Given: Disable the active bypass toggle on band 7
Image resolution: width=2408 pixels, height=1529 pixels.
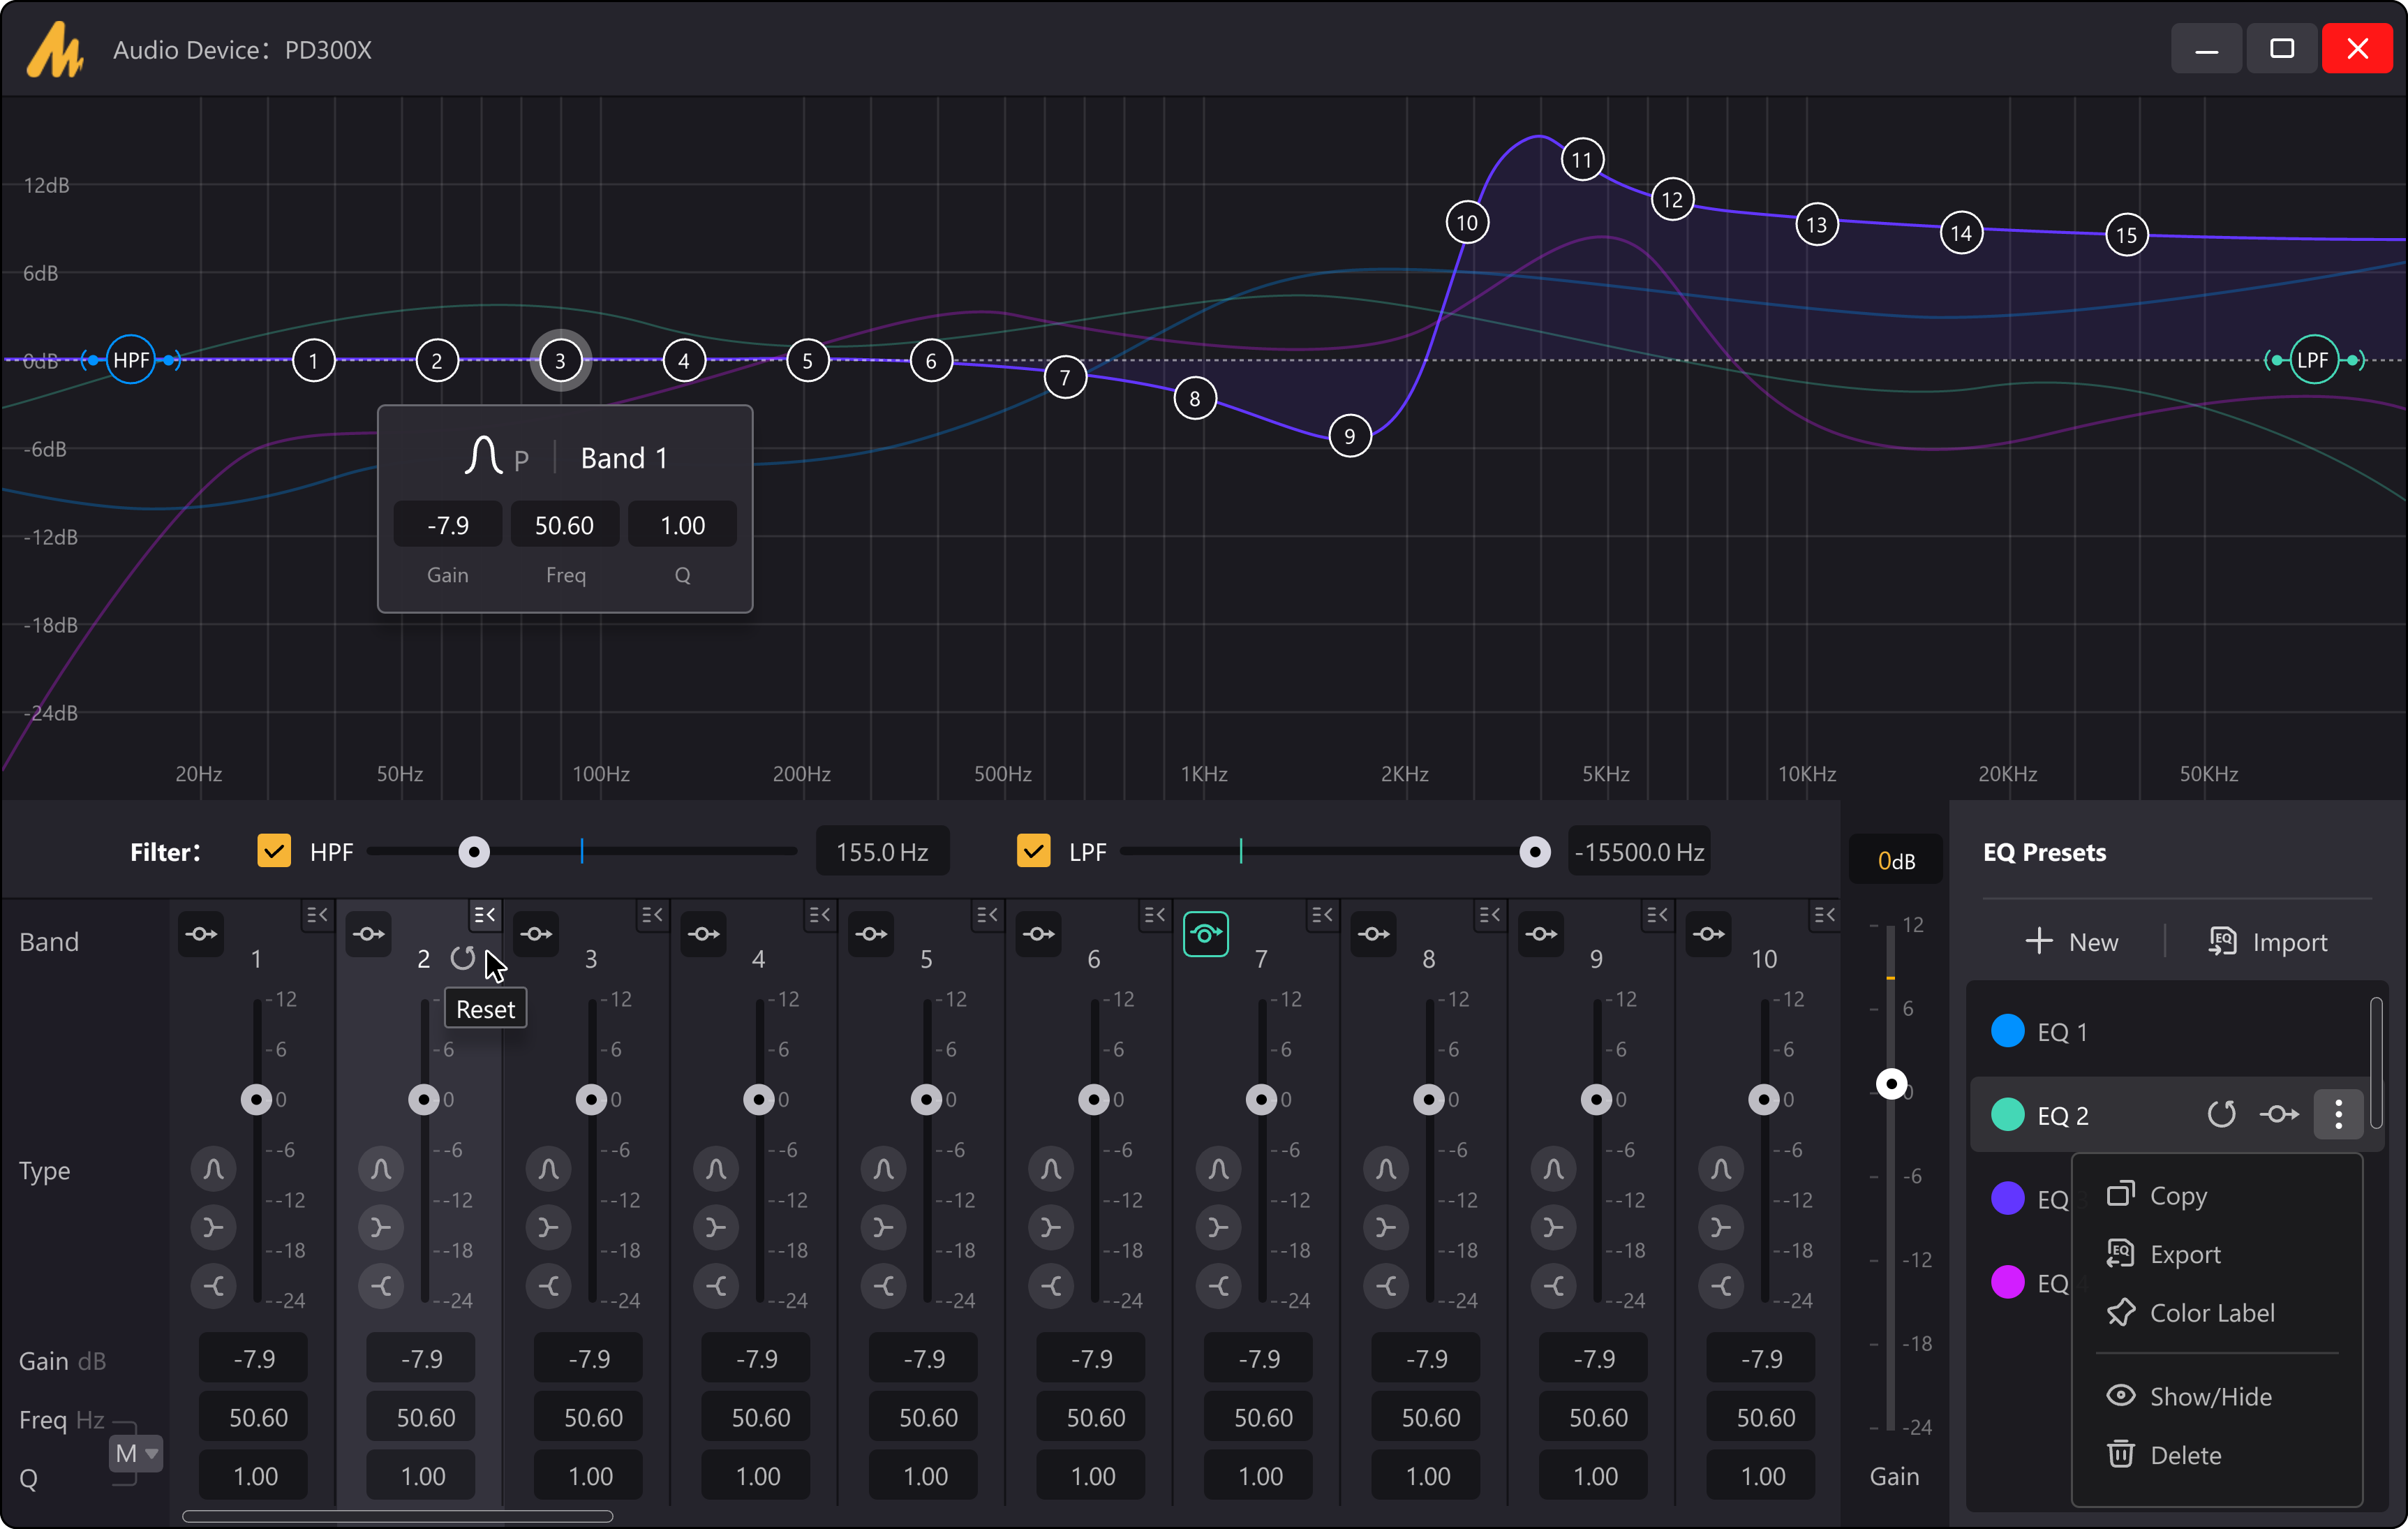Looking at the screenshot, I should (x=1206, y=934).
